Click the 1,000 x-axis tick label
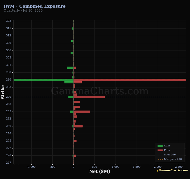 (x=116, y=167)
